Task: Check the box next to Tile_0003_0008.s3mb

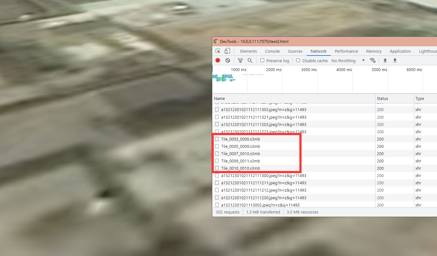Action: [x=217, y=139]
